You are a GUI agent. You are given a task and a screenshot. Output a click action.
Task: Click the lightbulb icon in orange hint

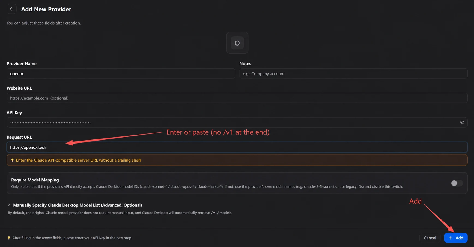click(x=12, y=160)
